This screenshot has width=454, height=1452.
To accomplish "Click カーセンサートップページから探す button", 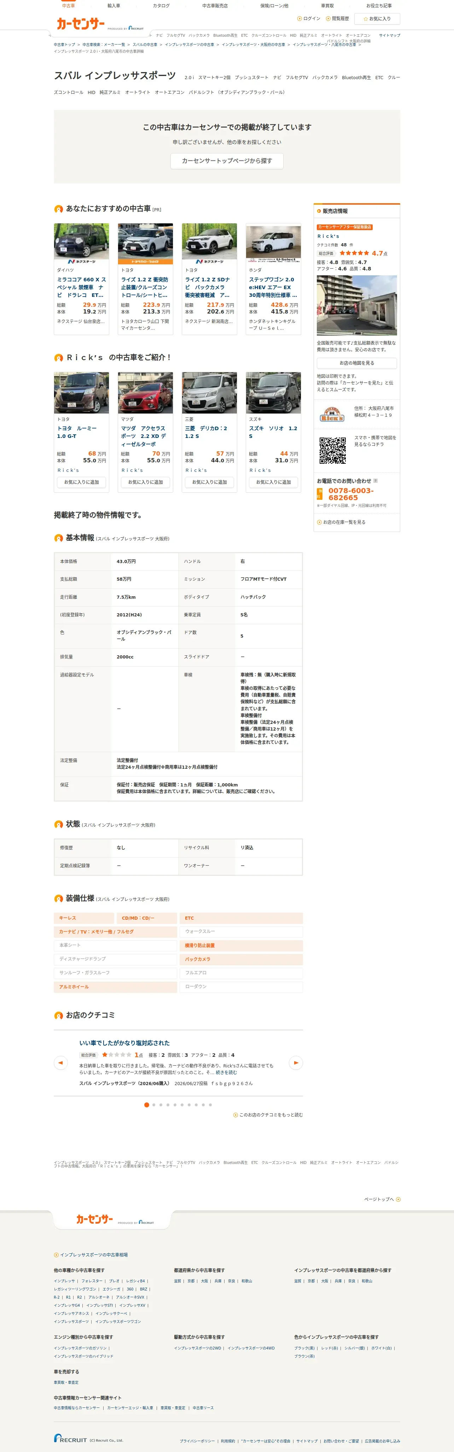I will [x=227, y=161].
